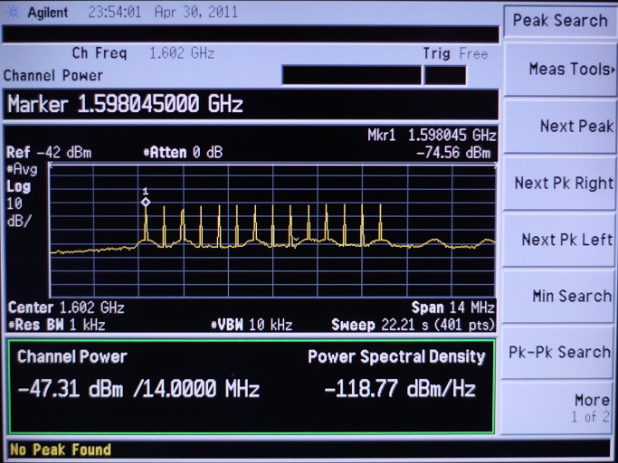Click the Ref -42 dBm level readout
Screen dimensions: 618x463
coord(49,153)
